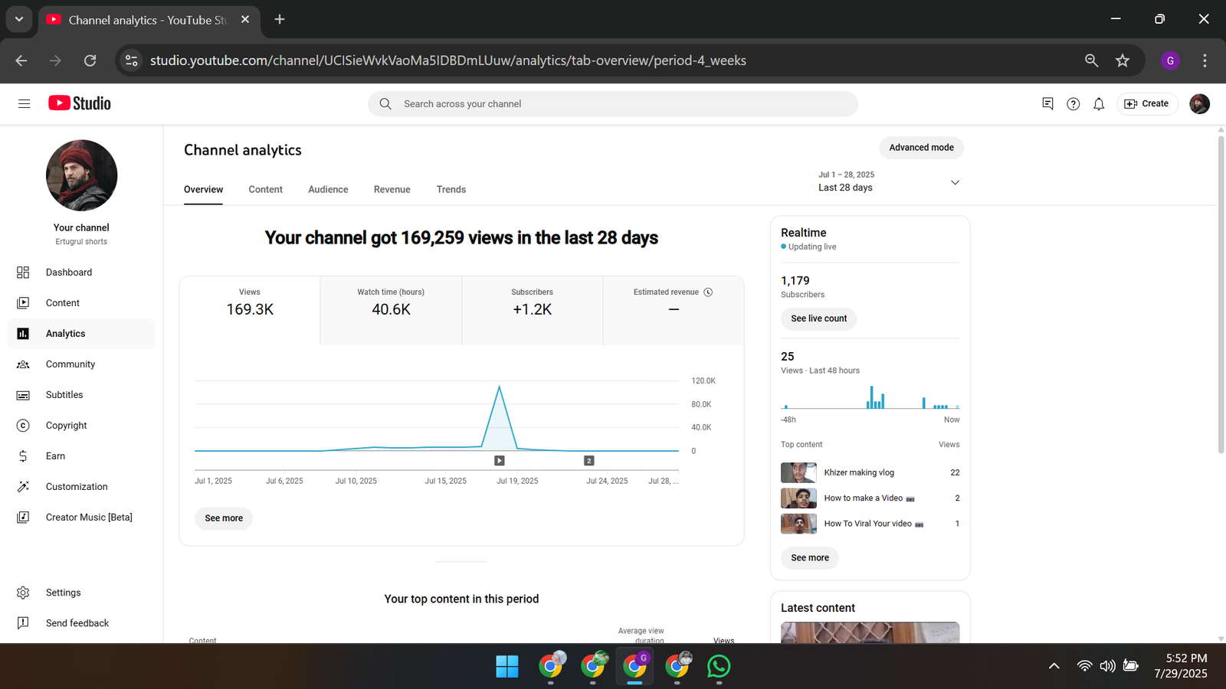
Task: Open the Help question mark icon
Action: 1073,103
